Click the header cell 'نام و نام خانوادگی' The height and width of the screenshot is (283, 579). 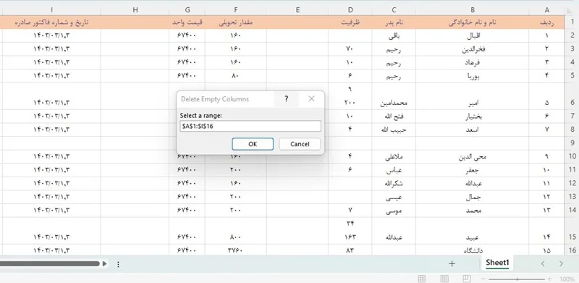[473, 22]
